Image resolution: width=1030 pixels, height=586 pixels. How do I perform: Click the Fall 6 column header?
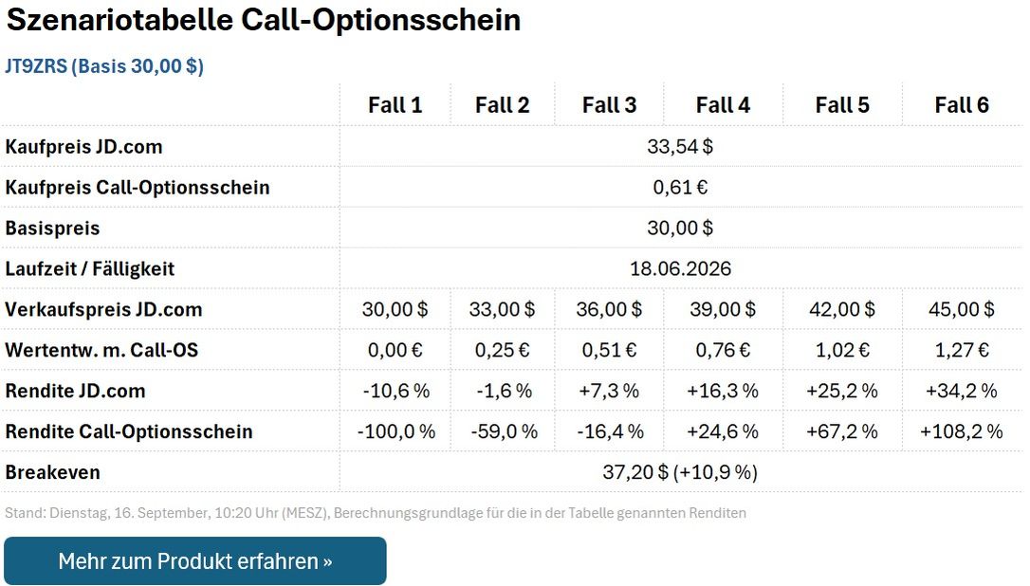962,105
